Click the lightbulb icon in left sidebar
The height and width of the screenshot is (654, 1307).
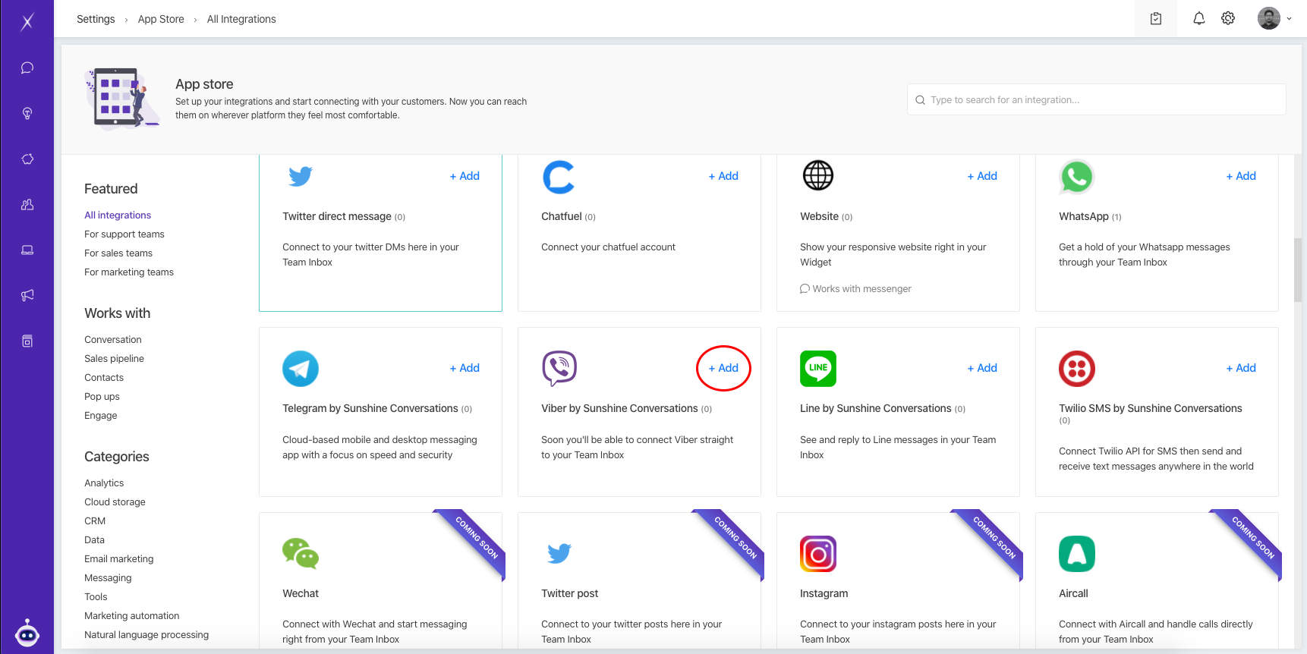27,114
